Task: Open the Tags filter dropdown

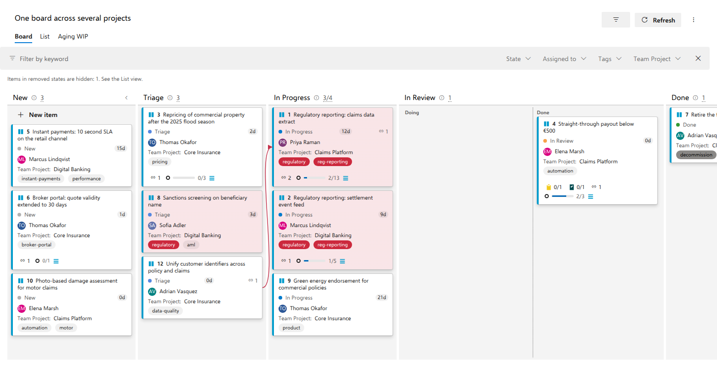Action: click(609, 59)
